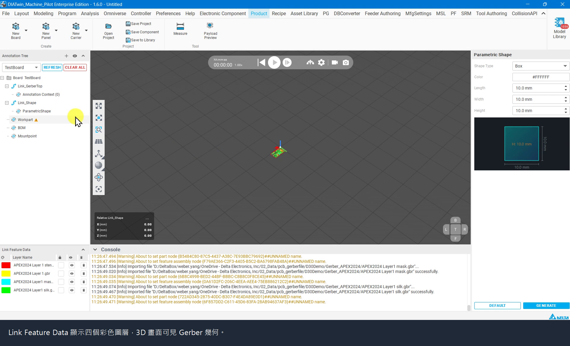Click the red Layer 1 stencil swatch
The image size is (570, 346).
[x=6, y=265]
